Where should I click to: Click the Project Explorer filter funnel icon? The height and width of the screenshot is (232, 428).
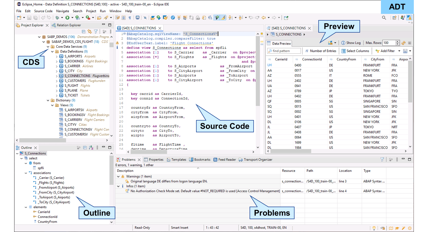coord(96,32)
